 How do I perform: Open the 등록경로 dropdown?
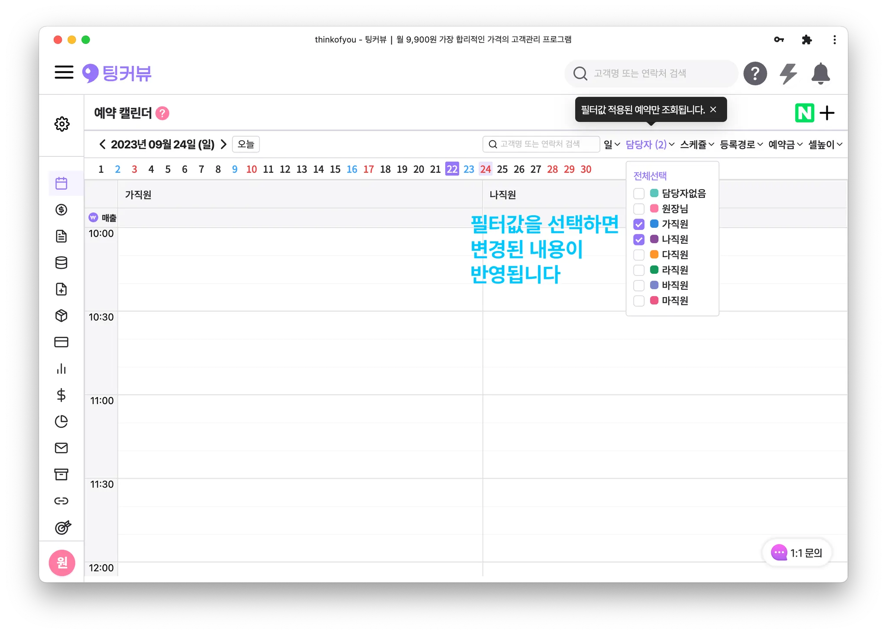[x=741, y=145]
